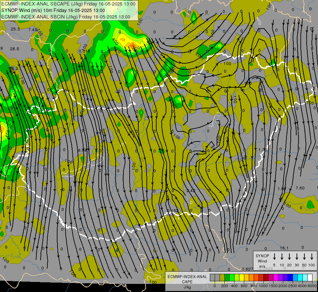
Task: Select the dark green CAPE legend swatch
Action: 227,277
